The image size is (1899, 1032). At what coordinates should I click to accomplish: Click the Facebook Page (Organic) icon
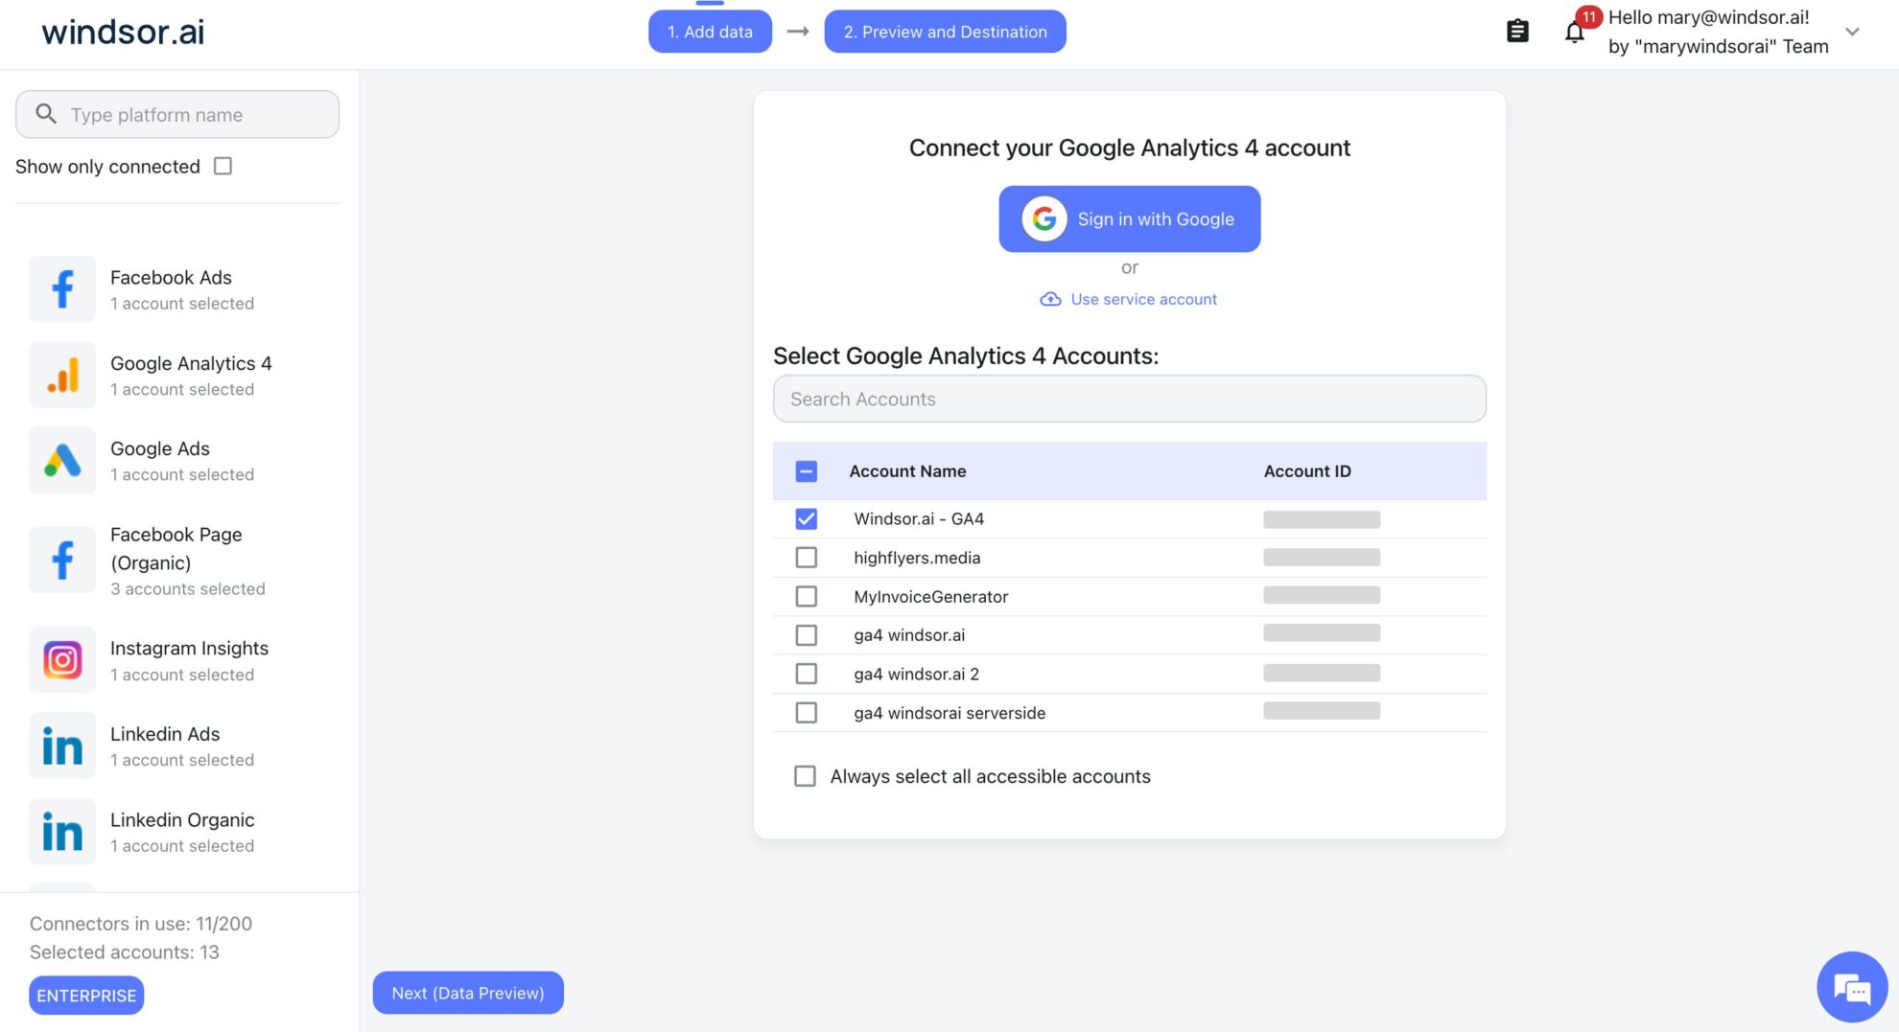pyautogui.click(x=62, y=561)
